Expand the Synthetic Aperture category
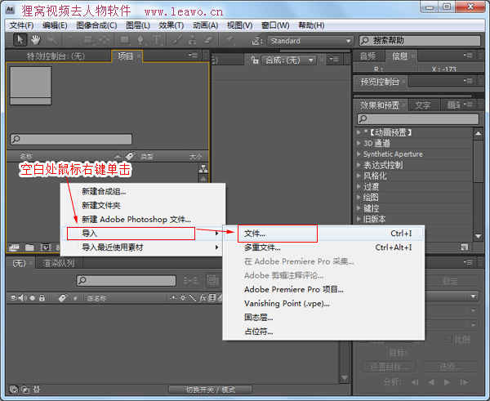Viewport: 490px width, 401px height. pyautogui.click(x=359, y=154)
